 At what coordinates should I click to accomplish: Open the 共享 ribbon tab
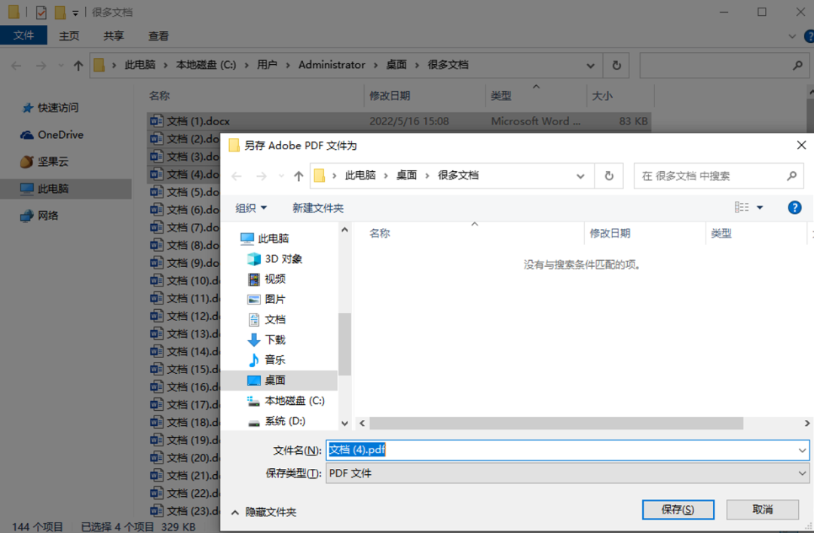pos(114,36)
